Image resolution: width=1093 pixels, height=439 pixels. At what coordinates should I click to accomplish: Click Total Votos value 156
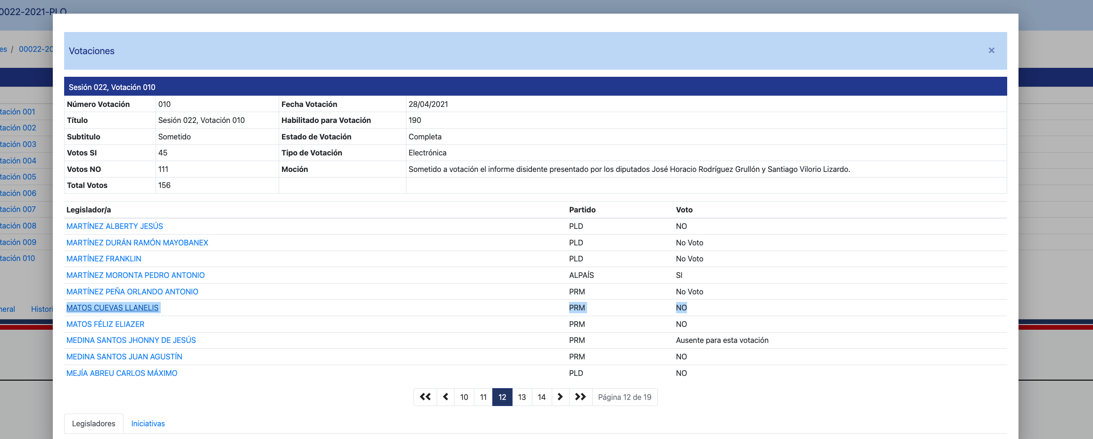pos(164,185)
